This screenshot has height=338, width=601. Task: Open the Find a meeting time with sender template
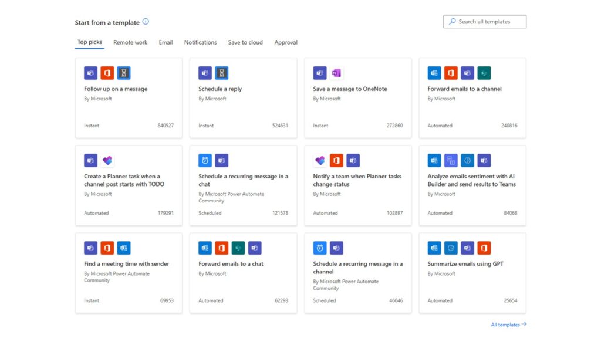click(x=129, y=273)
